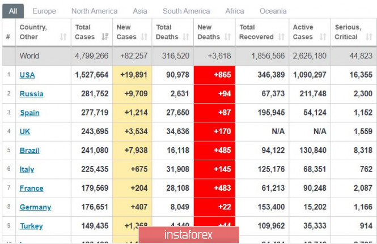Click the Country, Other sort icon
Viewport: 377px width, 244px height.
(x=62, y=37)
